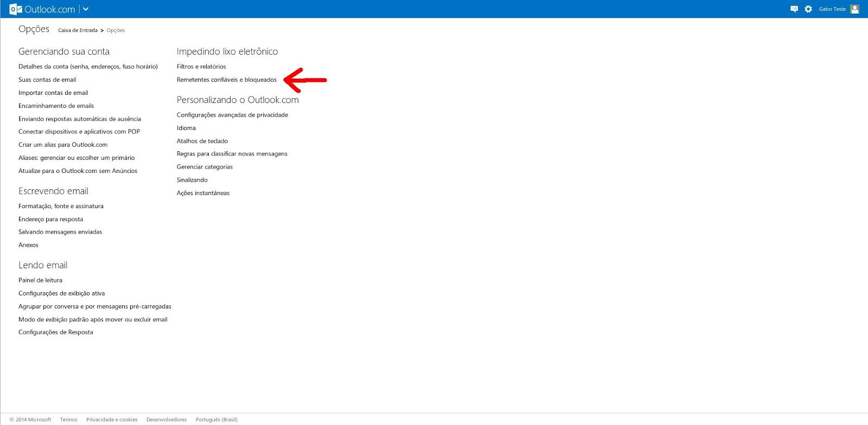
Task: Open Painel de leitura settings
Action: click(40, 280)
